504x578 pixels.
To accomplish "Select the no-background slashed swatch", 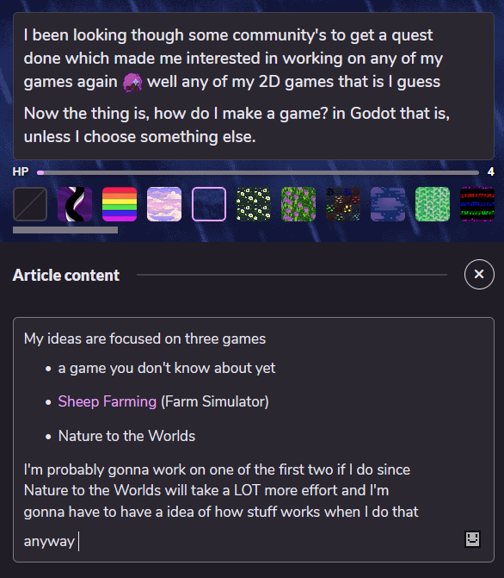I will (30, 204).
